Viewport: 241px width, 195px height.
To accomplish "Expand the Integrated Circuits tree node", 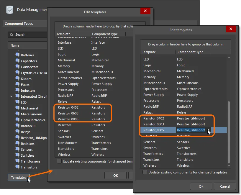I will pyautogui.click(x=11, y=96).
